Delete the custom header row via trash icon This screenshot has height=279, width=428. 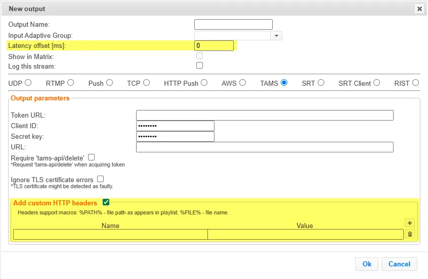pyautogui.click(x=410, y=234)
